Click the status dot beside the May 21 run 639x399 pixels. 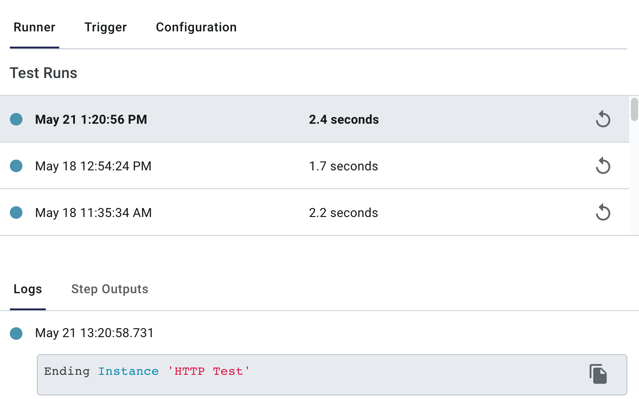click(16, 119)
